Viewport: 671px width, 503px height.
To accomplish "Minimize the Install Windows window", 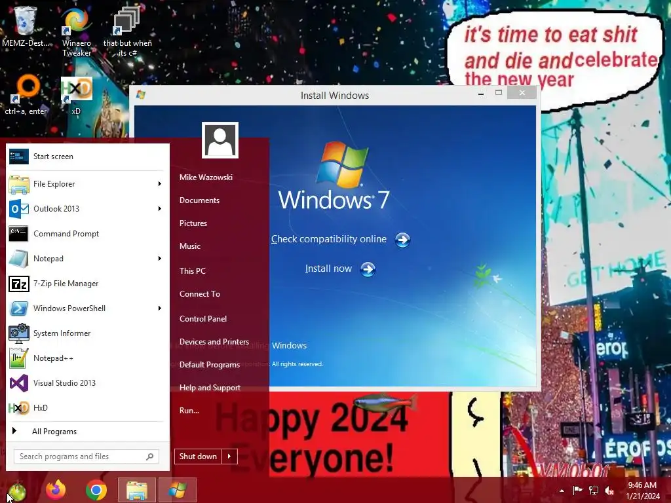I will click(481, 93).
